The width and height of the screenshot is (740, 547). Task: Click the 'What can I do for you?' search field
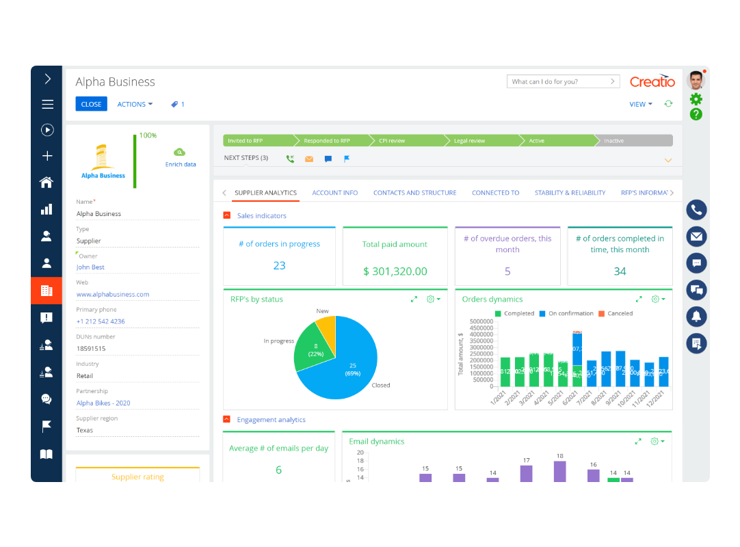557,81
